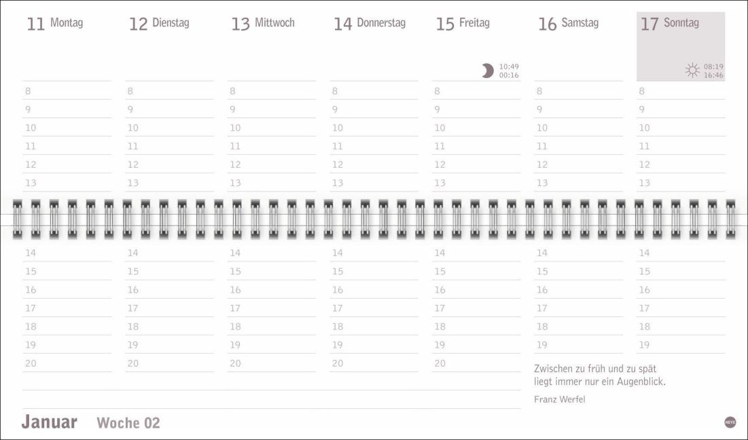
Task: Click the 14 o'clock line on Samstag
Action: click(578, 253)
